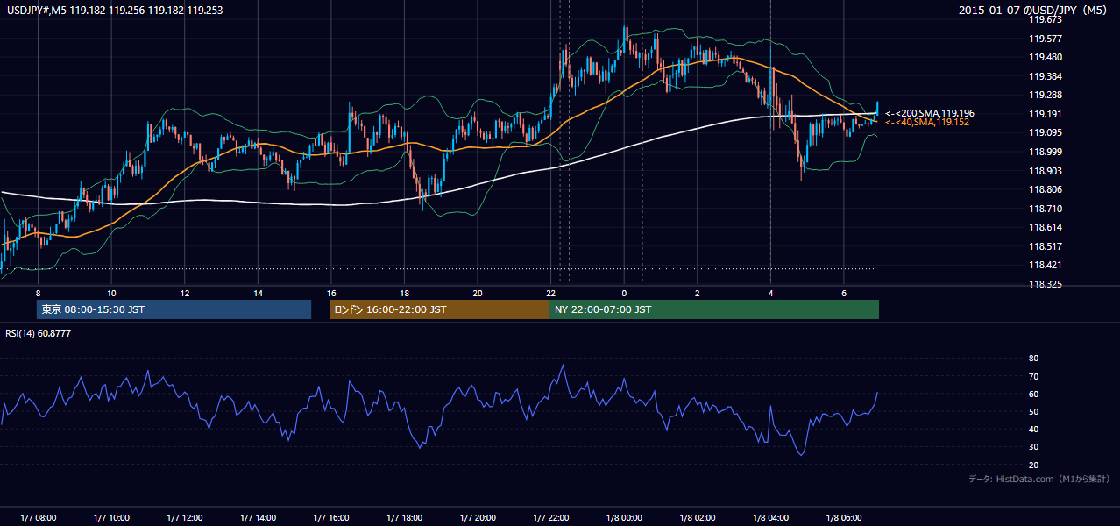Click hour label 0 under price chart
The height and width of the screenshot is (526, 1120).
tap(624, 293)
